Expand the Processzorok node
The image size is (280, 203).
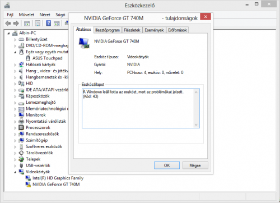(15, 128)
